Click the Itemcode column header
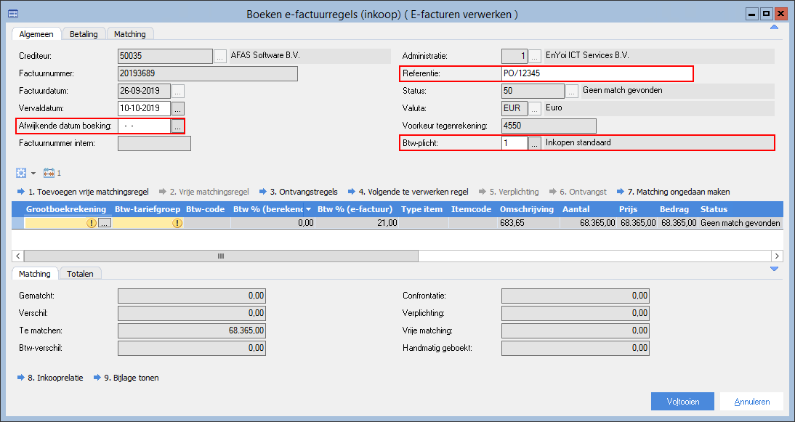This screenshot has height=422, width=795. tap(472, 209)
